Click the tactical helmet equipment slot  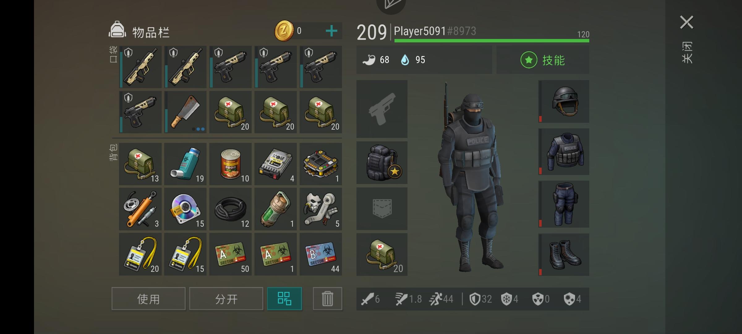pyautogui.click(x=564, y=101)
